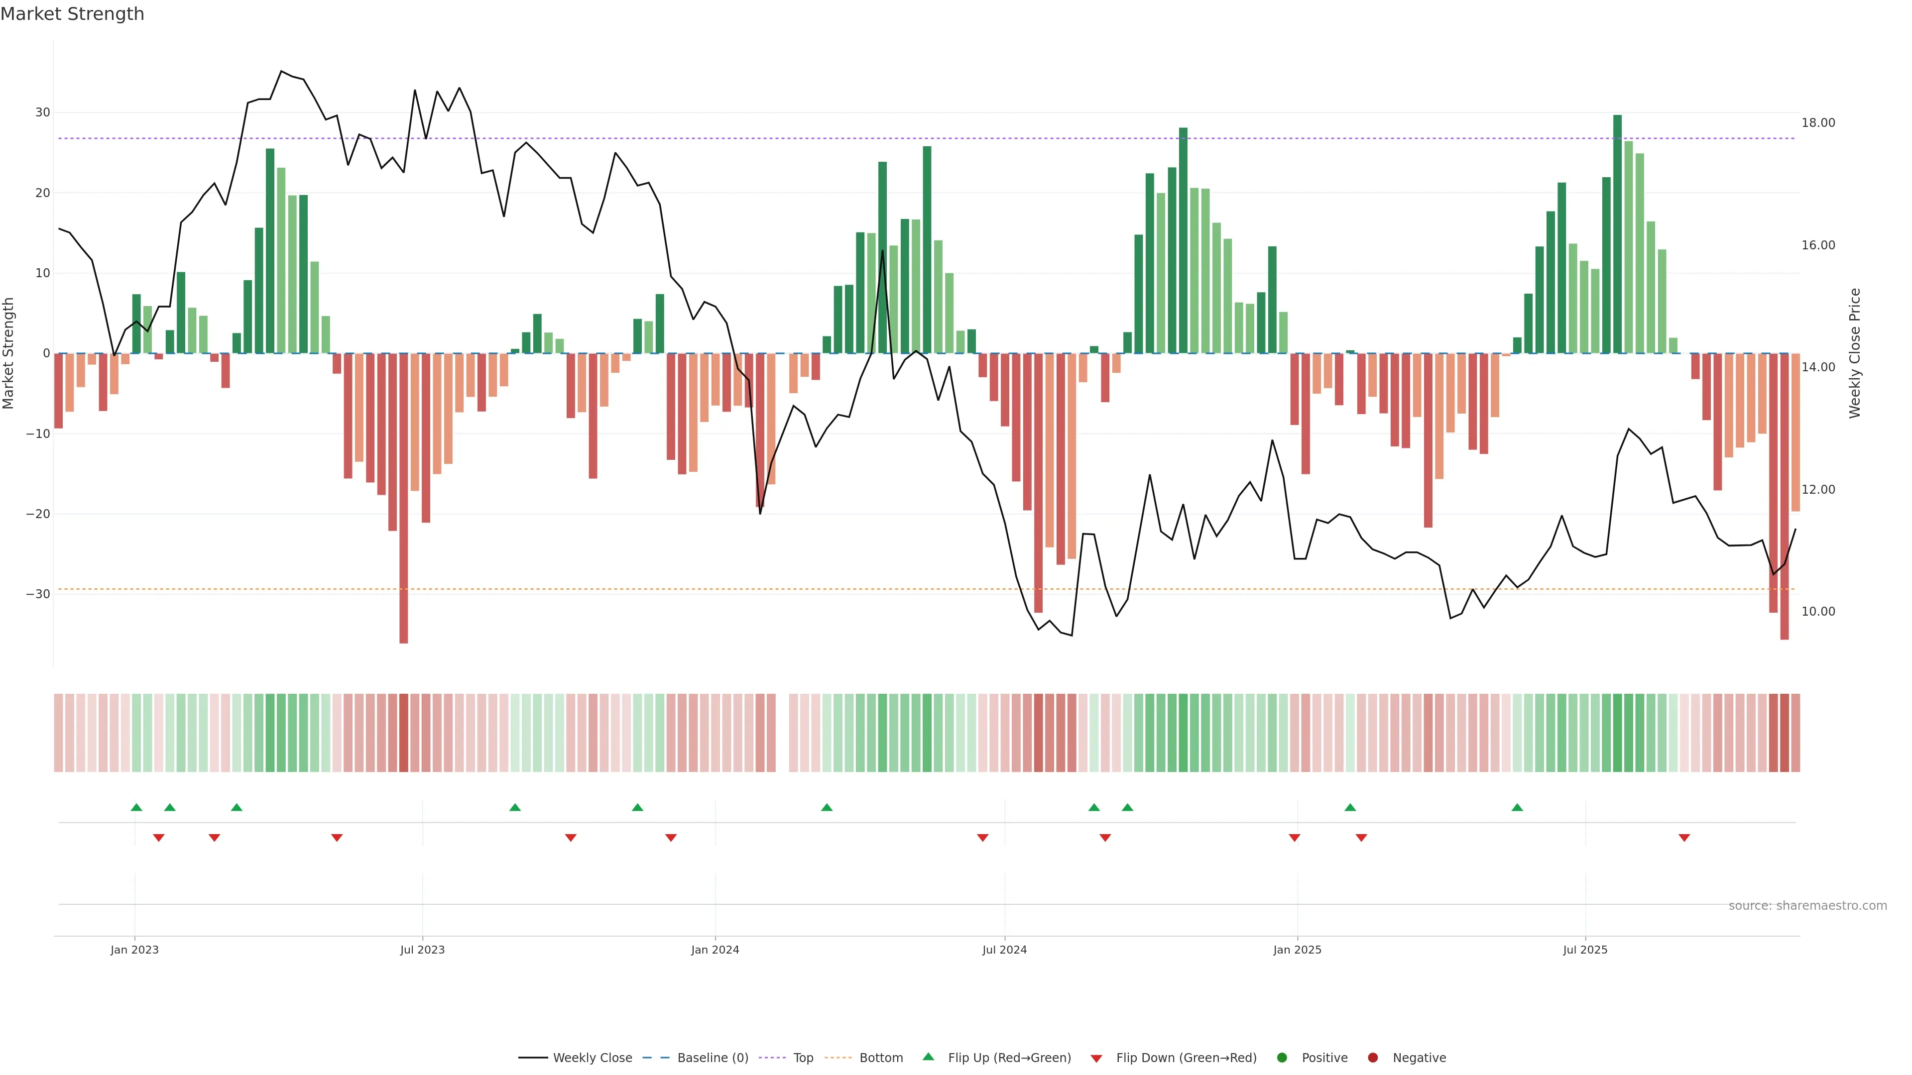This screenshot has width=1912, height=1075.
Task: Click the Weekly Close legend line icon
Action: point(533,1058)
